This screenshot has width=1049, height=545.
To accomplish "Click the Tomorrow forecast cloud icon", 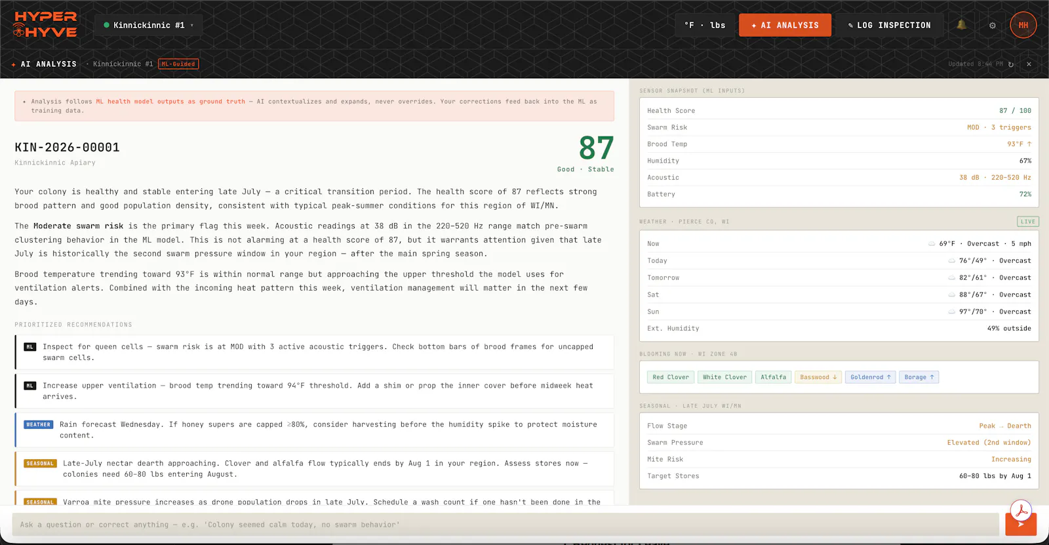I will 952,278.
